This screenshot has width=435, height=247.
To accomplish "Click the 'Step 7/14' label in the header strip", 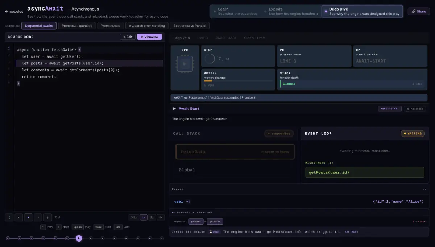I will pyautogui.click(x=182, y=38).
